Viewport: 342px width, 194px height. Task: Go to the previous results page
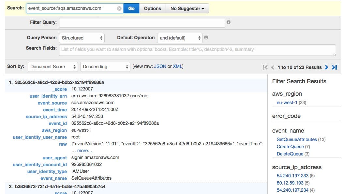point(272,67)
